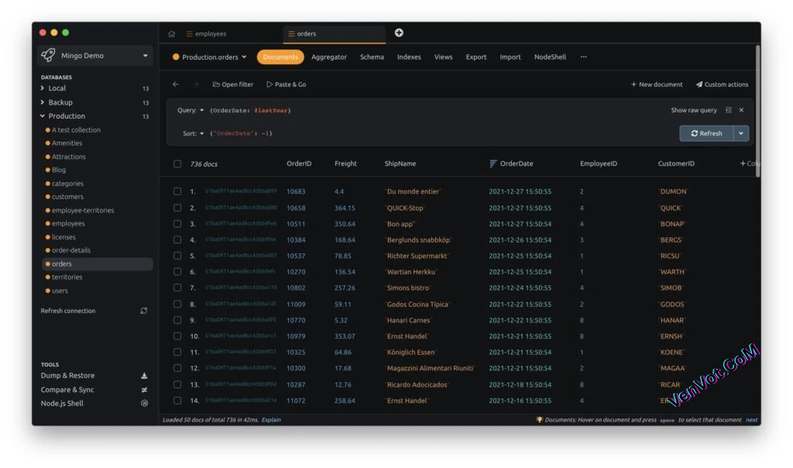Open the Refresh button dropdown arrow

tap(740, 132)
